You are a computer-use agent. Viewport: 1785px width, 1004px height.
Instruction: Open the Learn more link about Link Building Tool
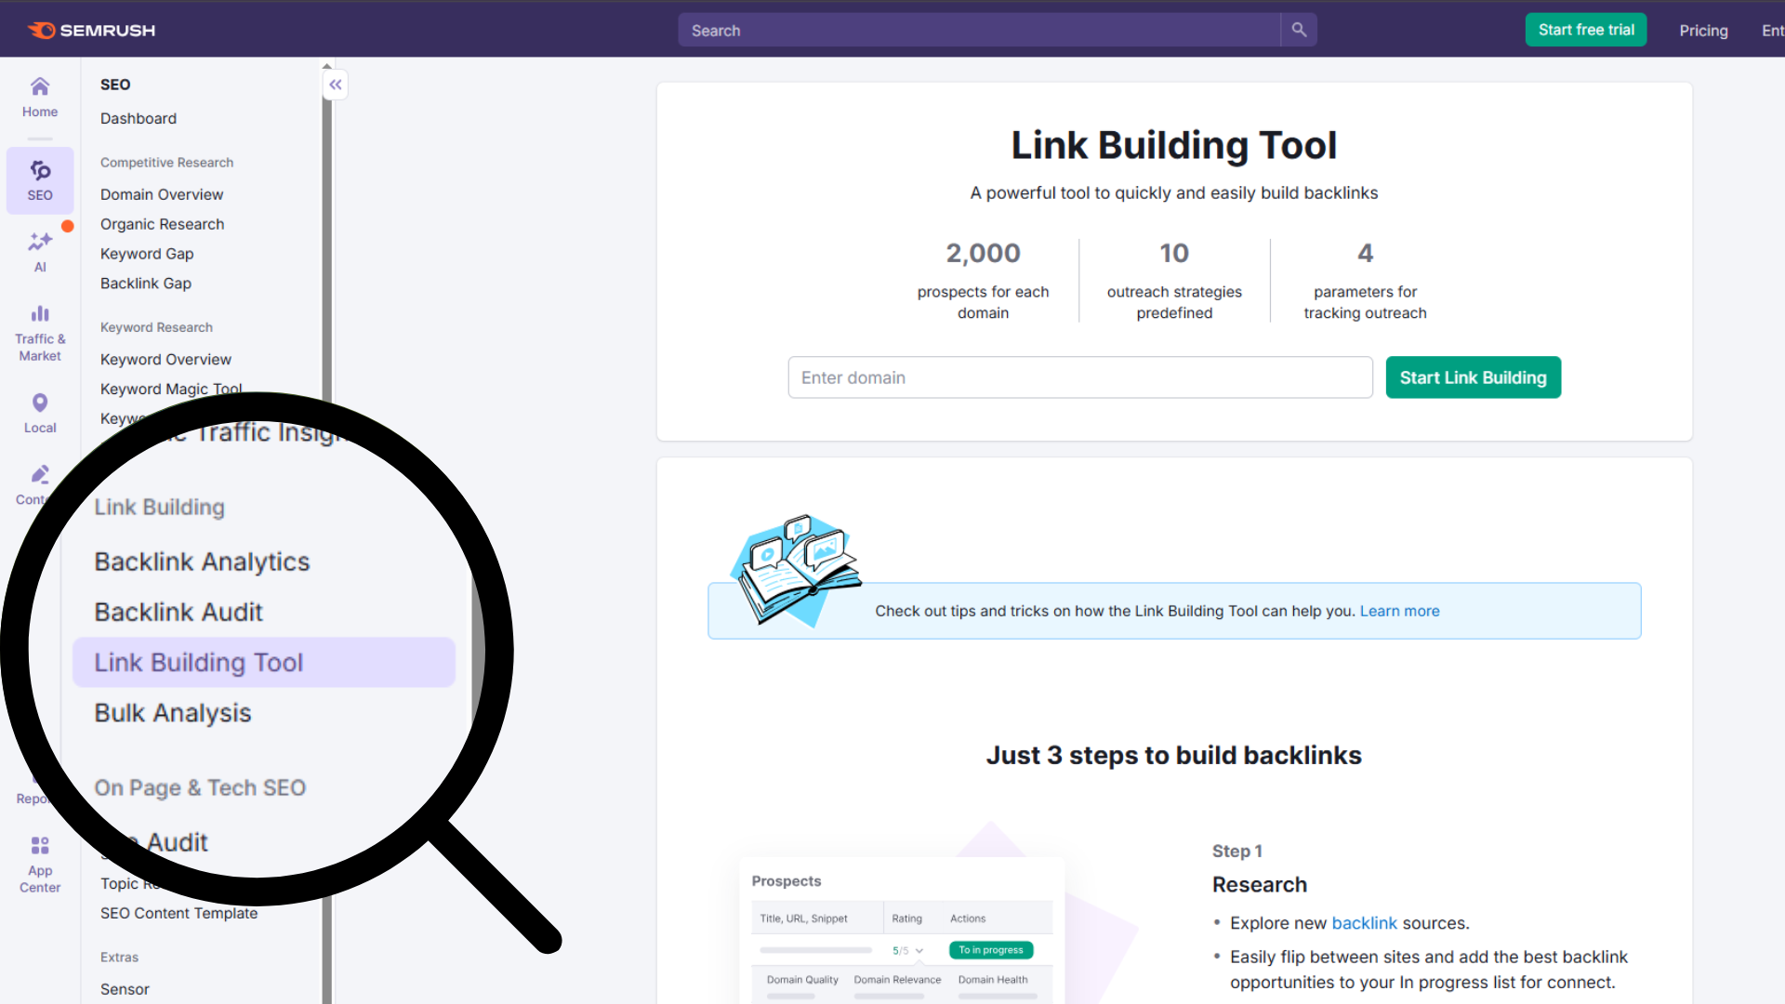coord(1399,611)
